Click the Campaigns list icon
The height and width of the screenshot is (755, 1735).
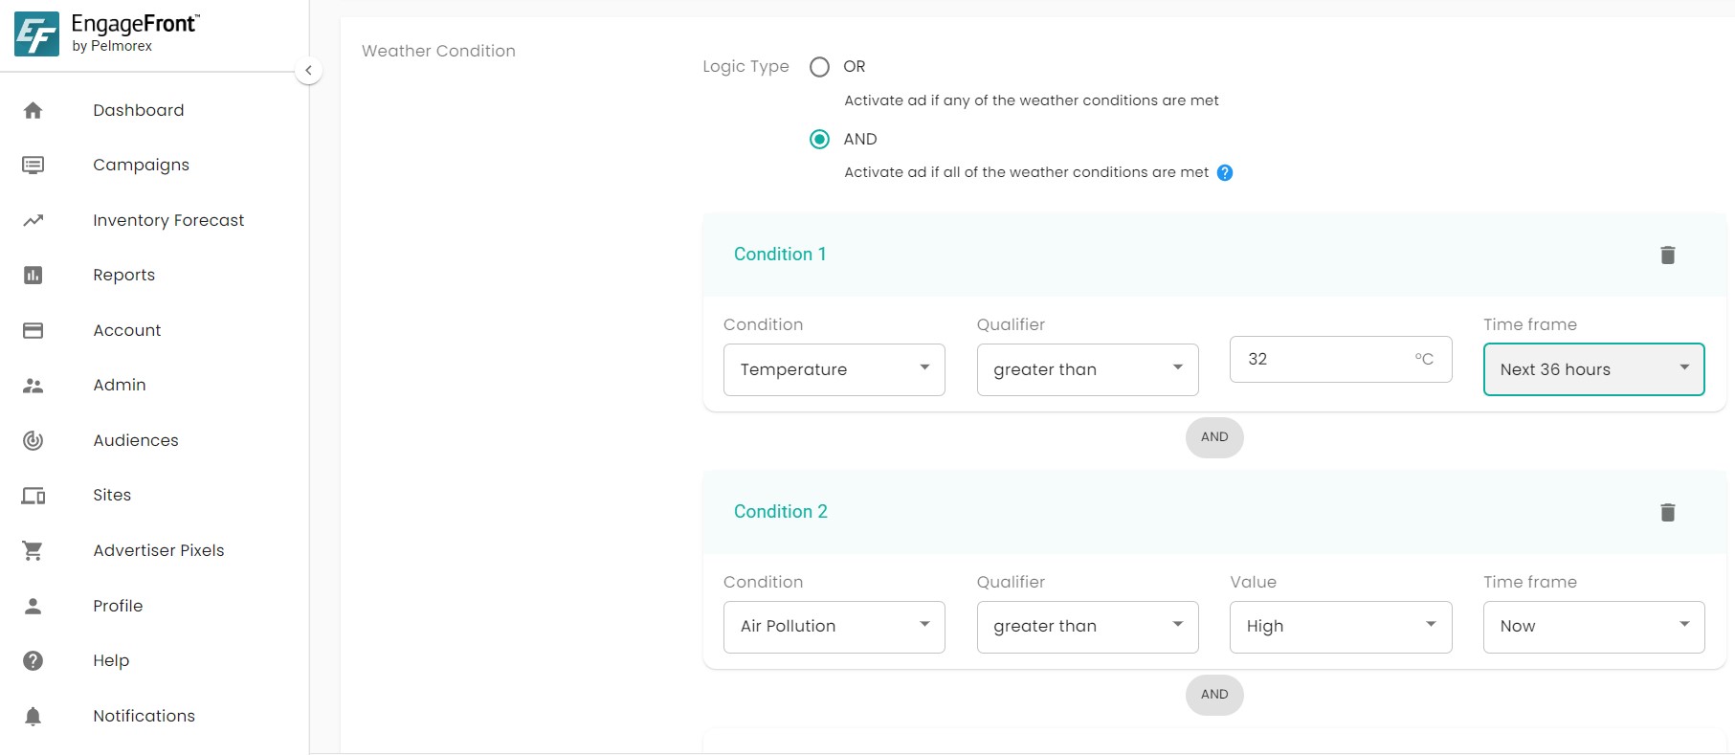(x=33, y=165)
